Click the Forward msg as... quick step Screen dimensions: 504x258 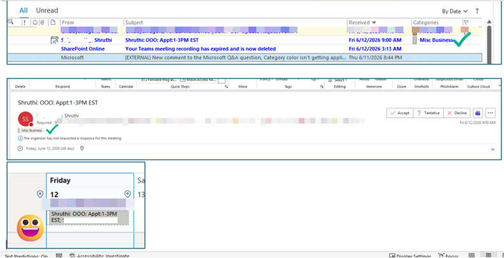click(x=159, y=80)
